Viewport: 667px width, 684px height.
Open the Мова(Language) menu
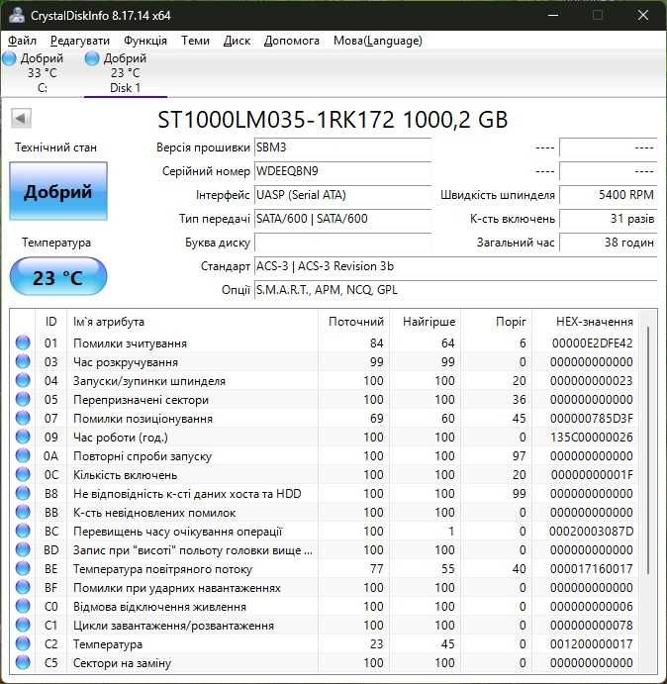(x=378, y=41)
